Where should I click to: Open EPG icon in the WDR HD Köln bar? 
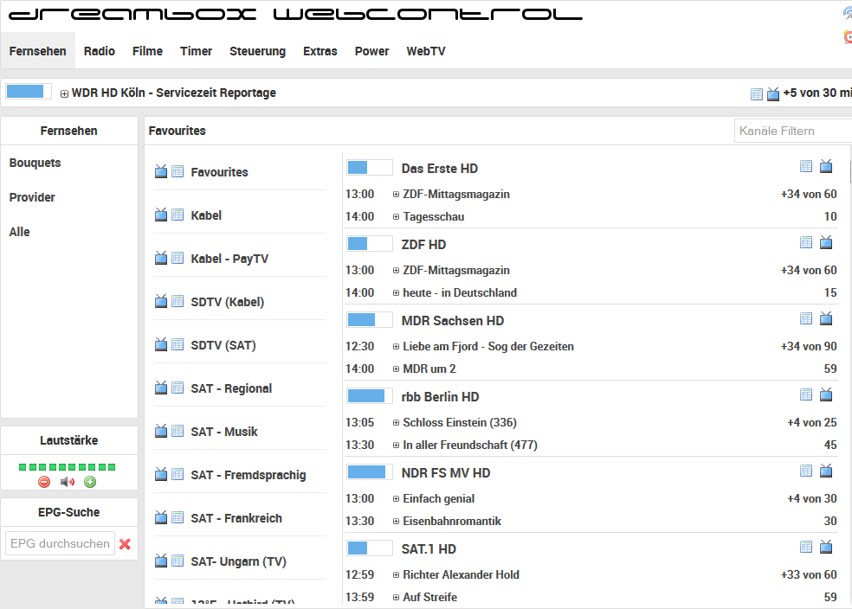pos(757,93)
